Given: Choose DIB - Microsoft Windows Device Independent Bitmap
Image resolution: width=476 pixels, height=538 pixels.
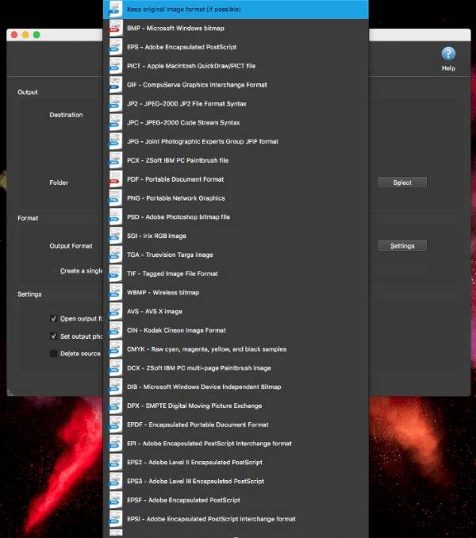Looking at the screenshot, I should click(x=236, y=386).
